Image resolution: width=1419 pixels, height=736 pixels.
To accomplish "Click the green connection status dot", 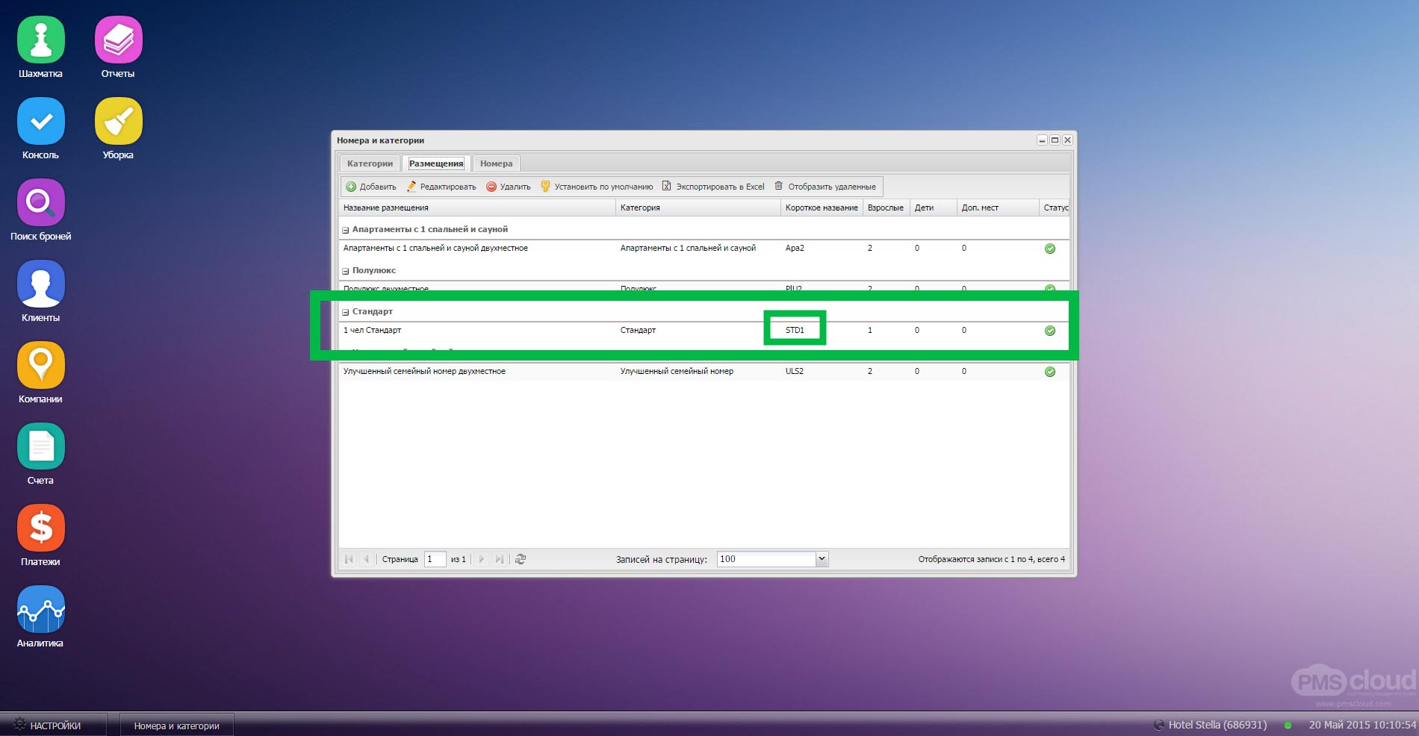I will click(x=1288, y=725).
